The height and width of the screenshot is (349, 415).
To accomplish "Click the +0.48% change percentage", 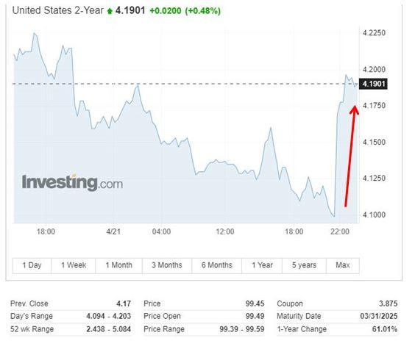I will point(203,11).
